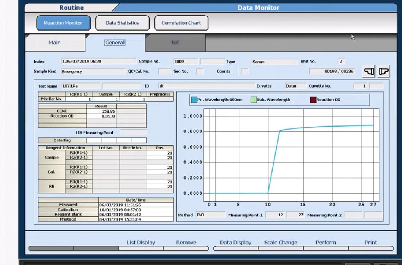402x265 pixels.
Task: Click the Photocal time 04/03/2019 15:31:04
Action: pos(136,219)
